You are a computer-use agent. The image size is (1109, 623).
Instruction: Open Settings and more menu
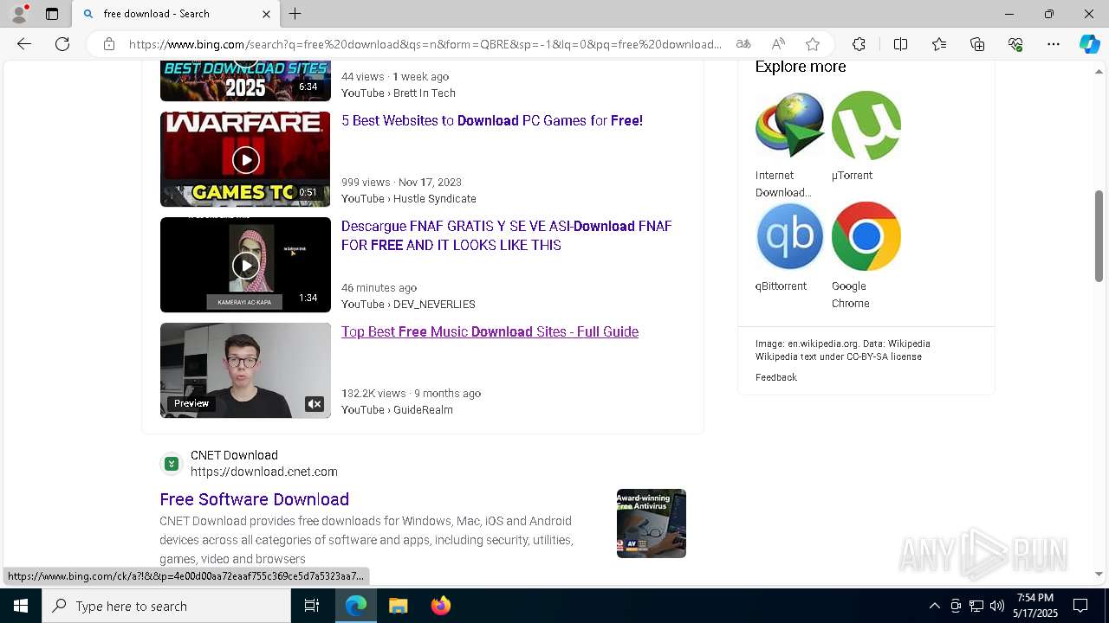1054,44
